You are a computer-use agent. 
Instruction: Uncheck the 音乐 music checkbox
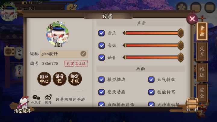[102, 33]
